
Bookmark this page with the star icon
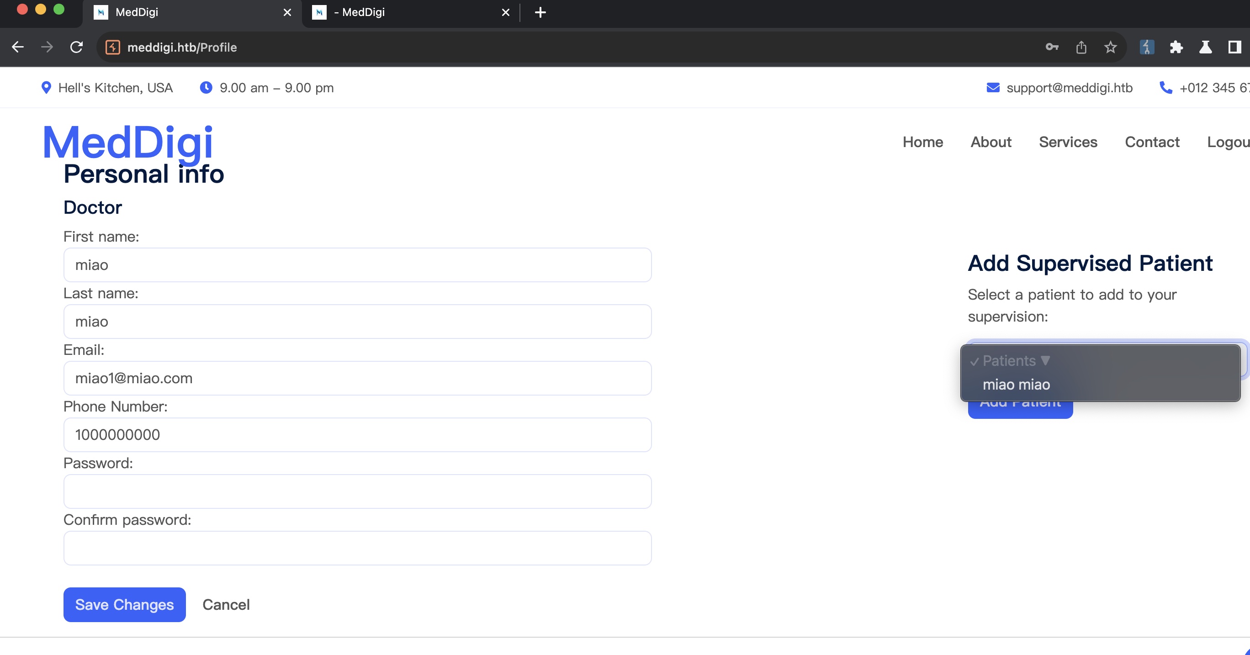(1110, 47)
